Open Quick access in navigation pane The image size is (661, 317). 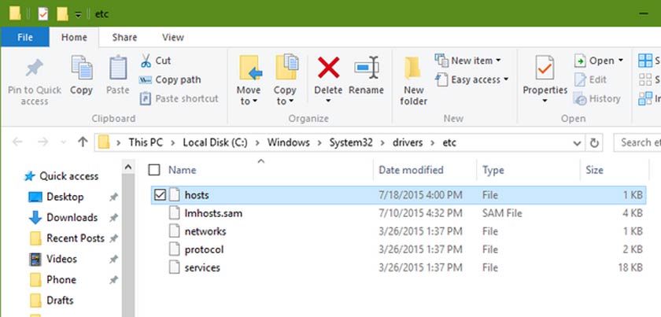click(x=61, y=176)
